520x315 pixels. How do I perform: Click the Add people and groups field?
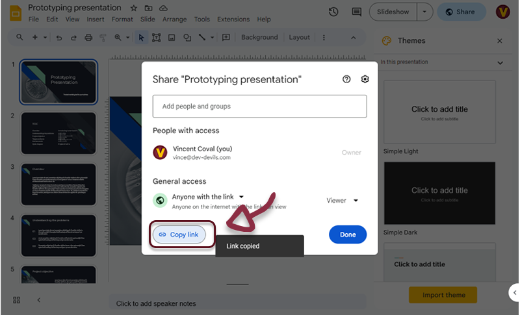coord(259,106)
